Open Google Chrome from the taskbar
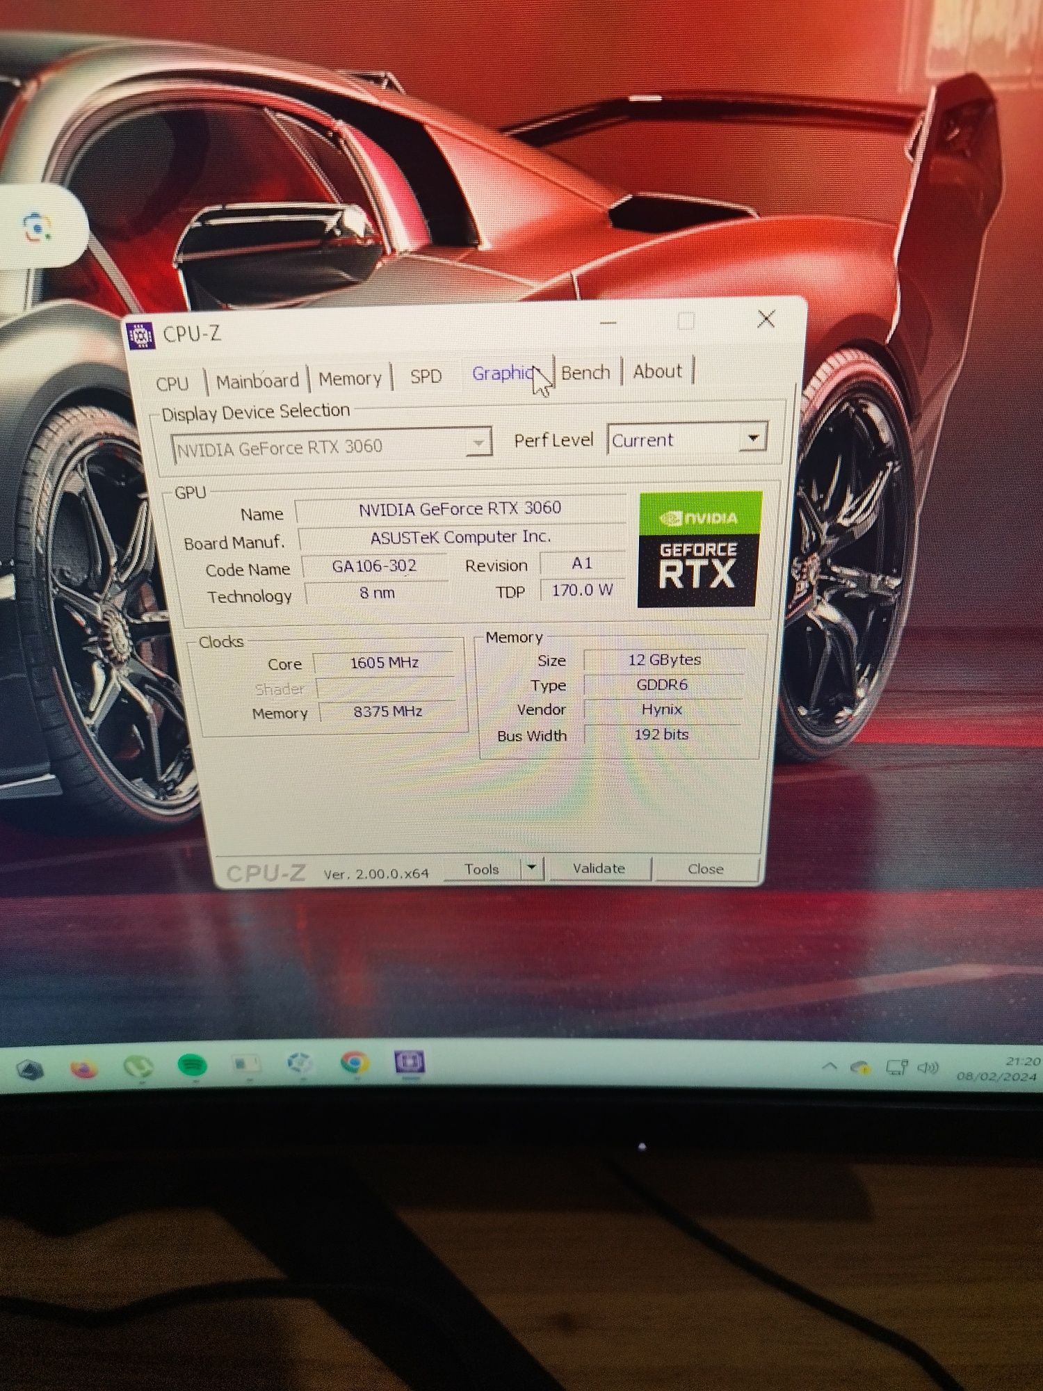The image size is (1043, 1391). pyautogui.click(x=355, y=1062)
